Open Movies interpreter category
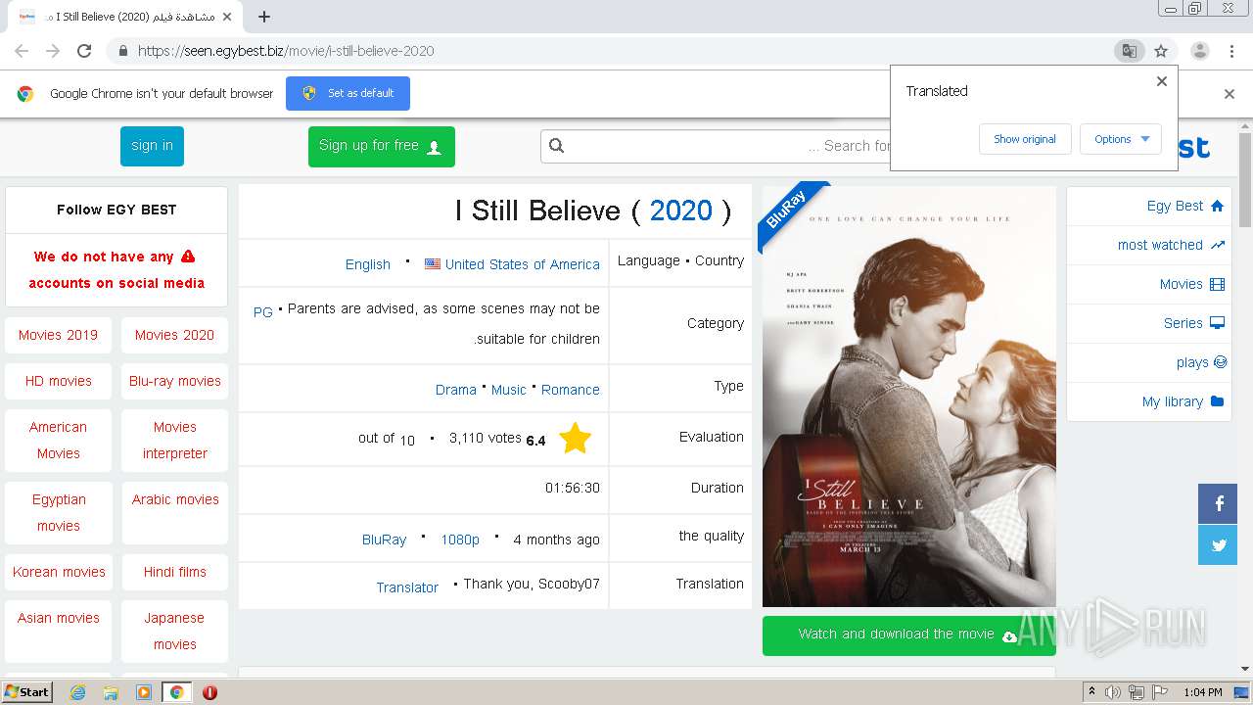The height and width of the screenshot is (705, 1253). 174,441
